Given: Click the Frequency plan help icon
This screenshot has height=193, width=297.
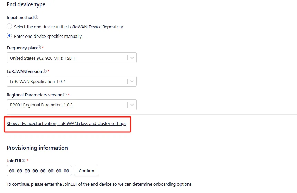Looking at the screenshot, I should coord(39,48).
